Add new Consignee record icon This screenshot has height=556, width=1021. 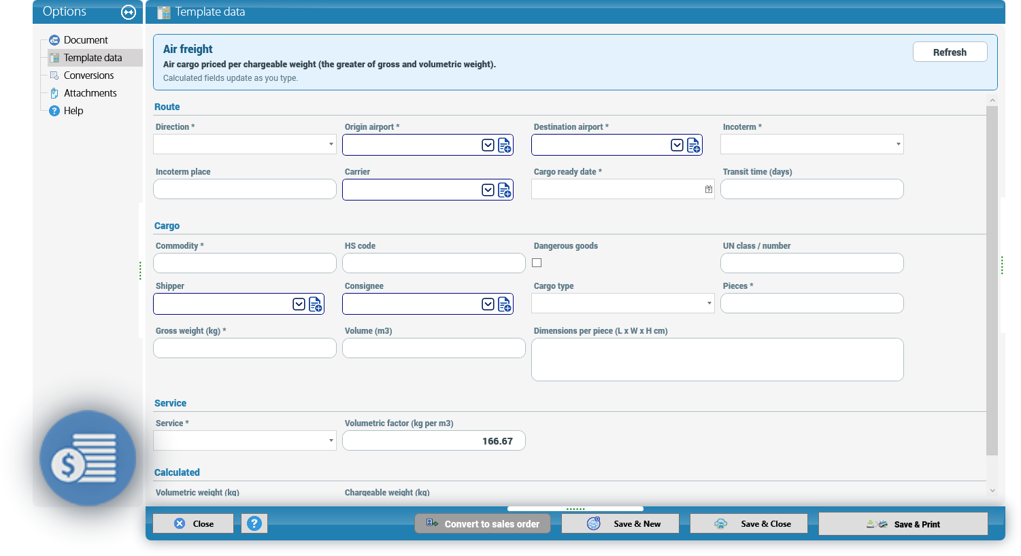[x=504, y=304]
